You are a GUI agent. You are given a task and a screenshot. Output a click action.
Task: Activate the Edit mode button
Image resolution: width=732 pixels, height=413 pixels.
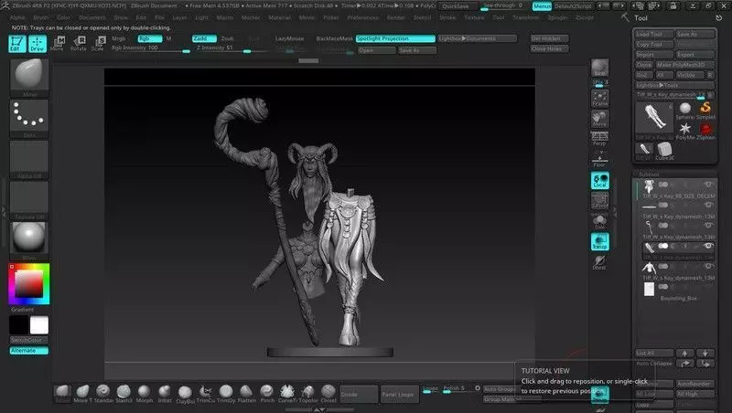(16, 43)
